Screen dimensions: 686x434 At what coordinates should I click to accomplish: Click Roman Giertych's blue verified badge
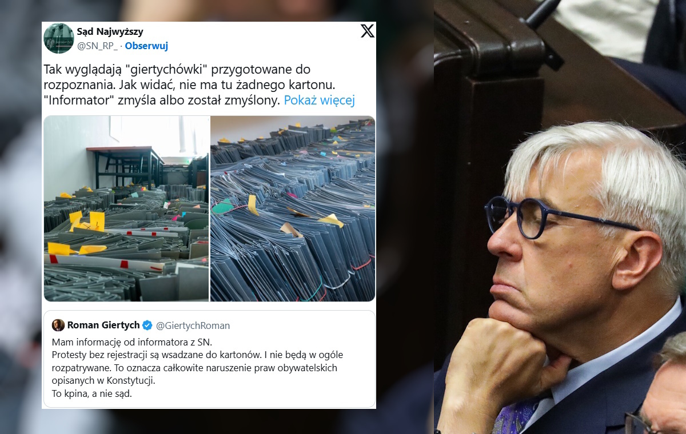click(x=147, y=325)
